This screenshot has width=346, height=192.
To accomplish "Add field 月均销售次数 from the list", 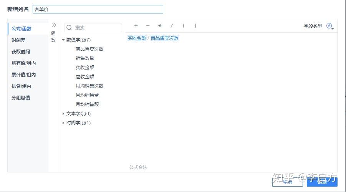I will pos(89,86).
